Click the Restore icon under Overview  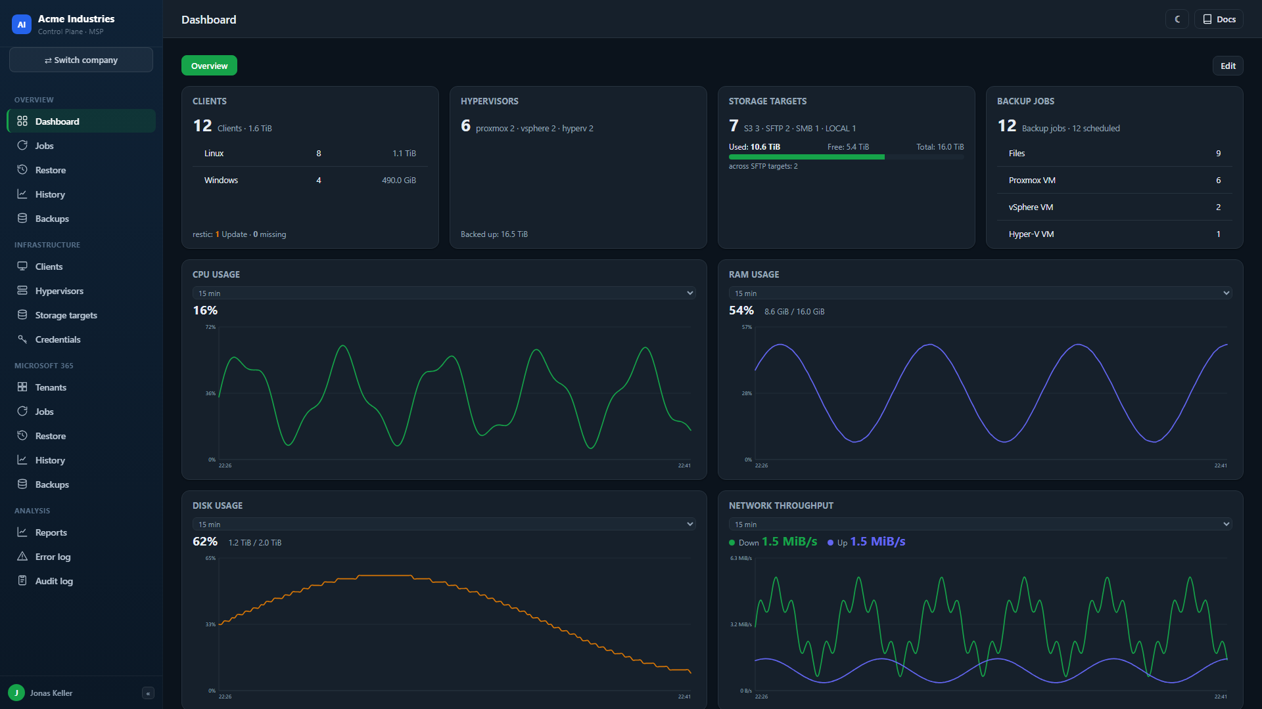pyautogui.click(x=22, y=170)
